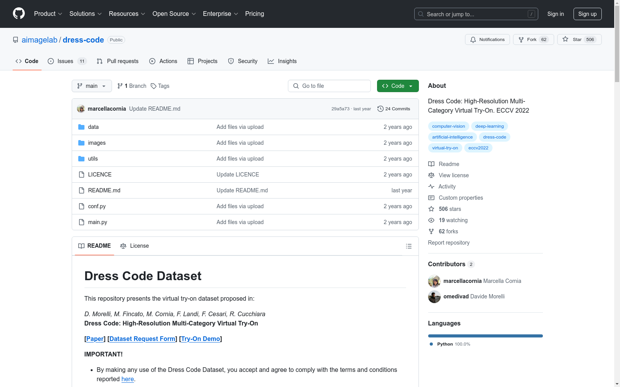Click Report repository link

click(x=449, y=243)
